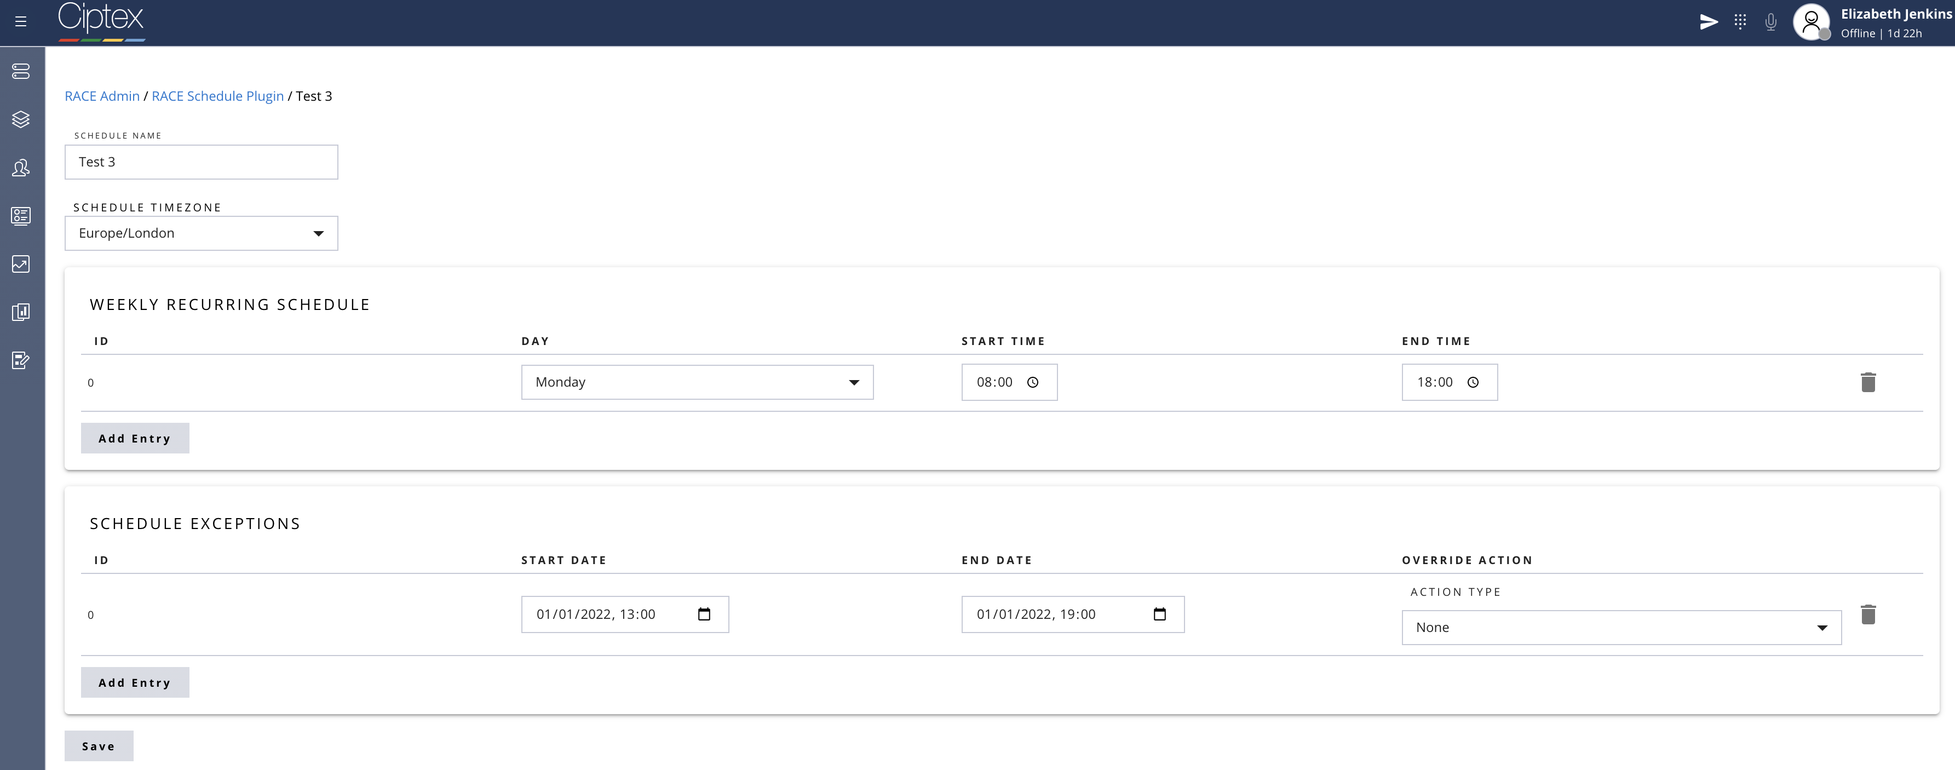
Task: Click the 18:00 end time field
Action: pos(1450,382)
